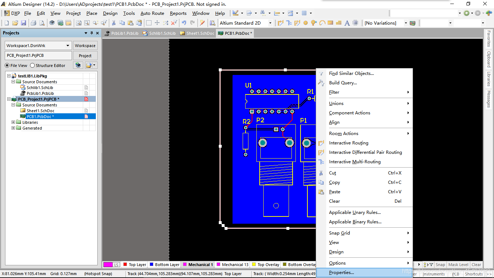The image size is (494, 278).
Task: Open the Auto Route menu
Action: pos(152,13)
